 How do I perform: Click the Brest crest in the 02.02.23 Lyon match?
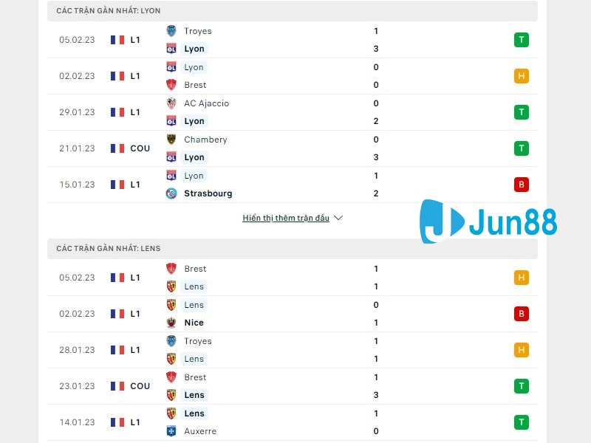point(171,85)
